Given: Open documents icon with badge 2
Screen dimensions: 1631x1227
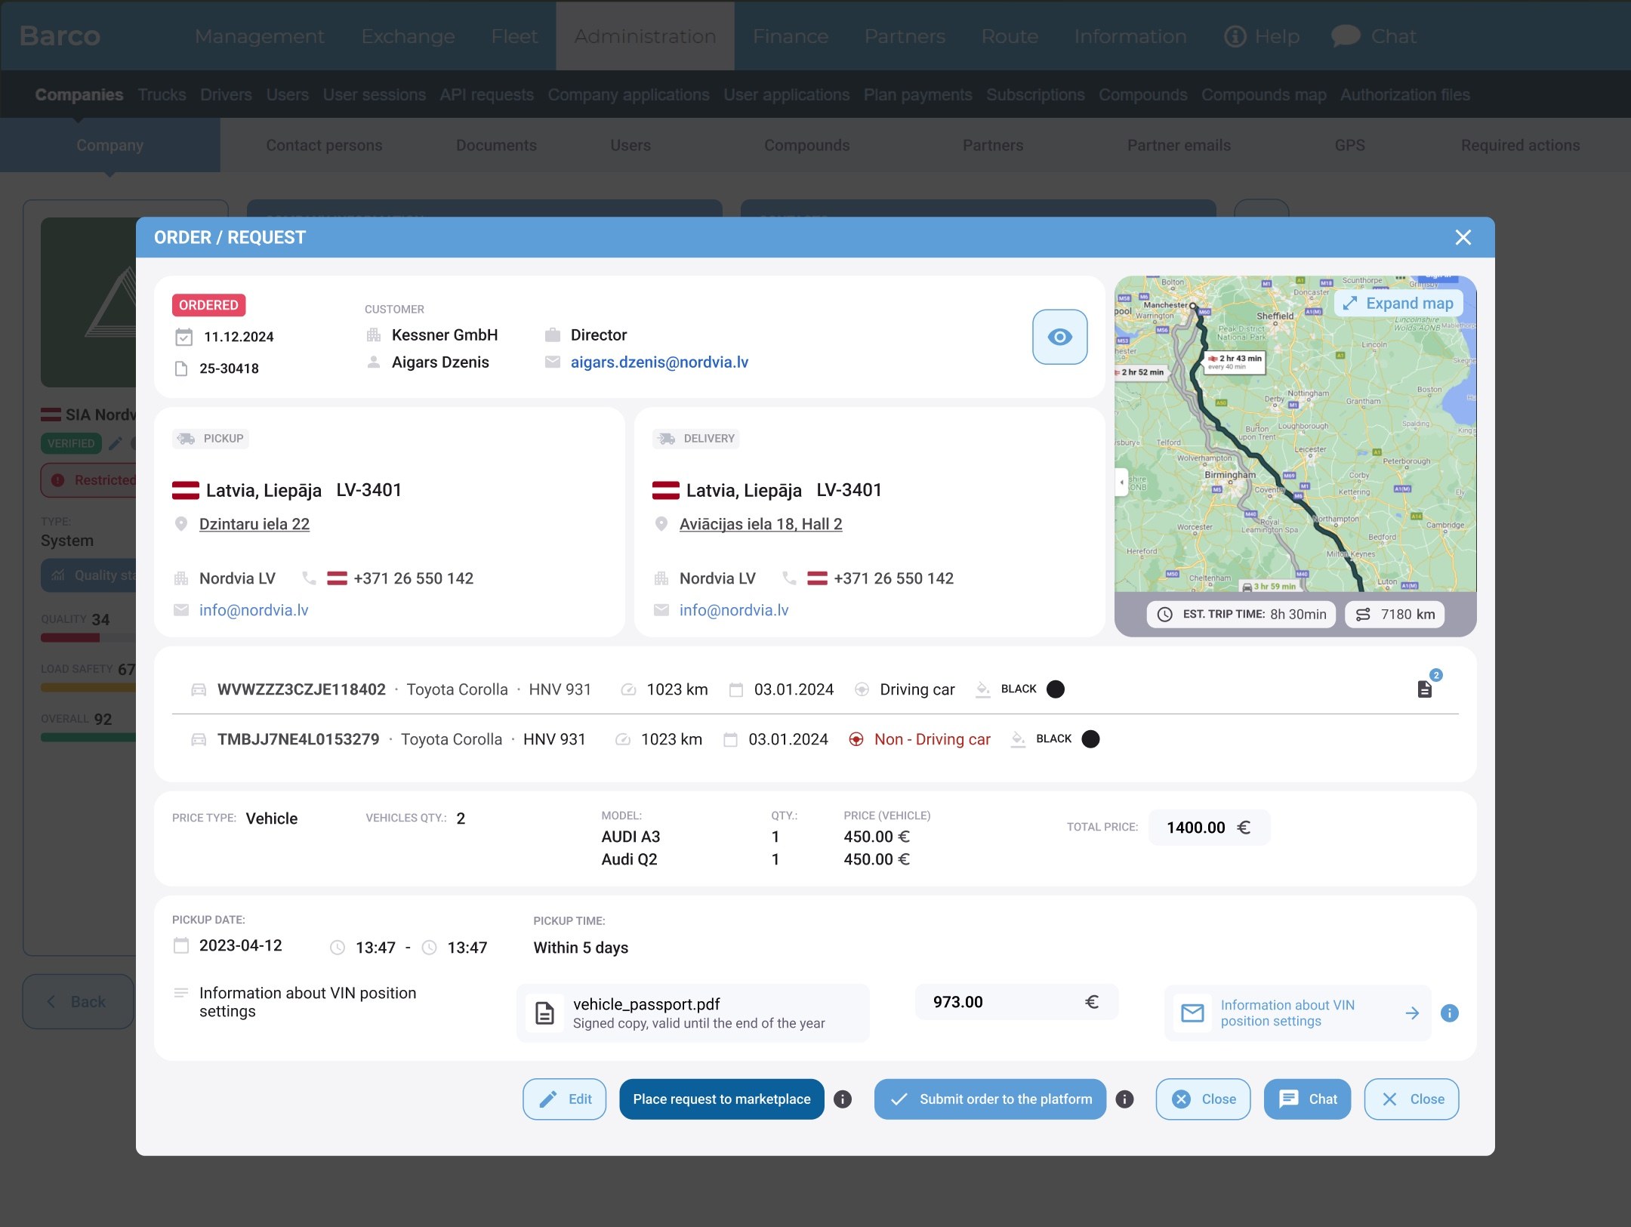Looking at the screenshot, I should [1425, 689].
